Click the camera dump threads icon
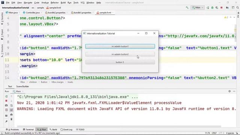This screenshot has height=135, width=240. [x=6, y=105]
